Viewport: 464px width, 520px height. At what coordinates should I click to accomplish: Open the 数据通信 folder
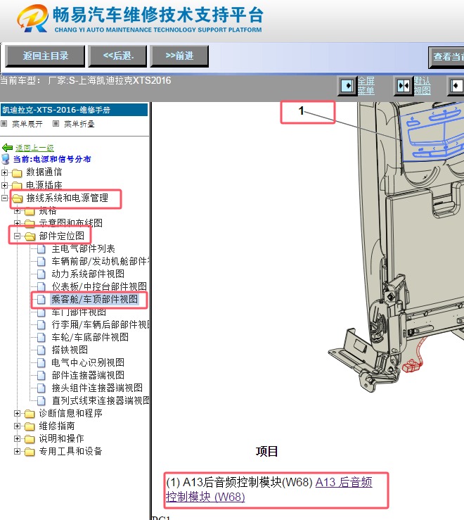click(x=44, y=172)
